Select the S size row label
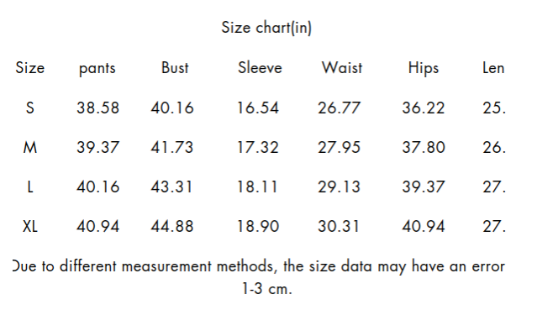Image resolution: width=537 pixels, height=331 pixels. click(x=30, y=108)
